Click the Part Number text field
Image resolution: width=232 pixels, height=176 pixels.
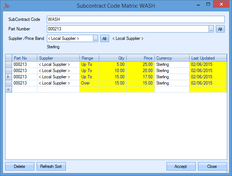(x=127, y=29)
